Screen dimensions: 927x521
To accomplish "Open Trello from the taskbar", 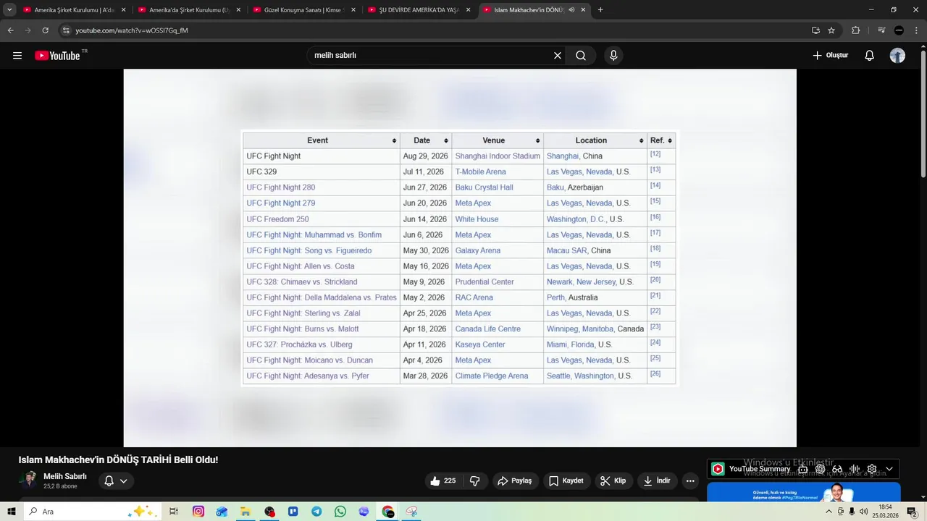I will (293, 512).
